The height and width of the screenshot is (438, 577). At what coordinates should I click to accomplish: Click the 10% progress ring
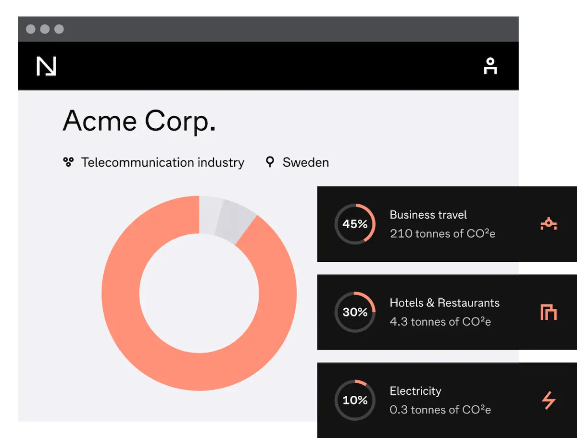click(x=355, y=400)
